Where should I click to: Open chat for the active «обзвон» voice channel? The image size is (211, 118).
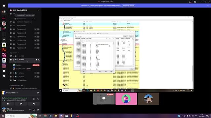coord(37,60)
